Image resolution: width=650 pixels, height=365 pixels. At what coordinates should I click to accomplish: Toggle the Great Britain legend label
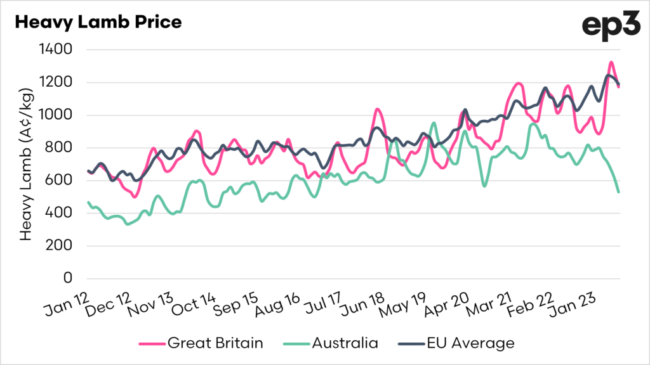coord(215,343)
